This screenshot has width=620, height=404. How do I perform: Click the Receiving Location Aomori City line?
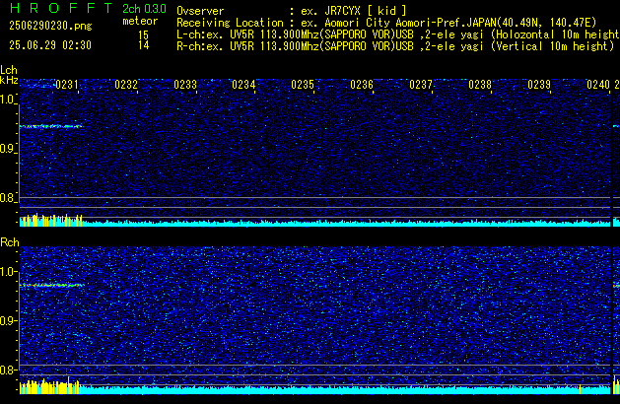386,23
